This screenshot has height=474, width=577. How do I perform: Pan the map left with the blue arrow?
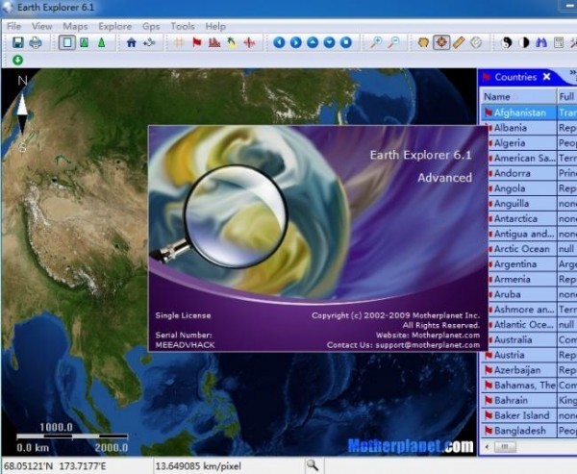coord(279,42)
